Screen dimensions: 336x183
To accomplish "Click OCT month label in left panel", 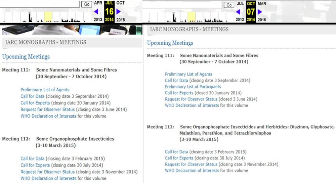I will click(x=120, y=3).
